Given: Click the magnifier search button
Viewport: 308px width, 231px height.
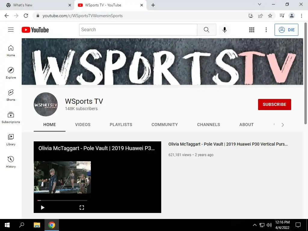Looking at the screenshot, I should pyautogui.click(x=206, y=30).
